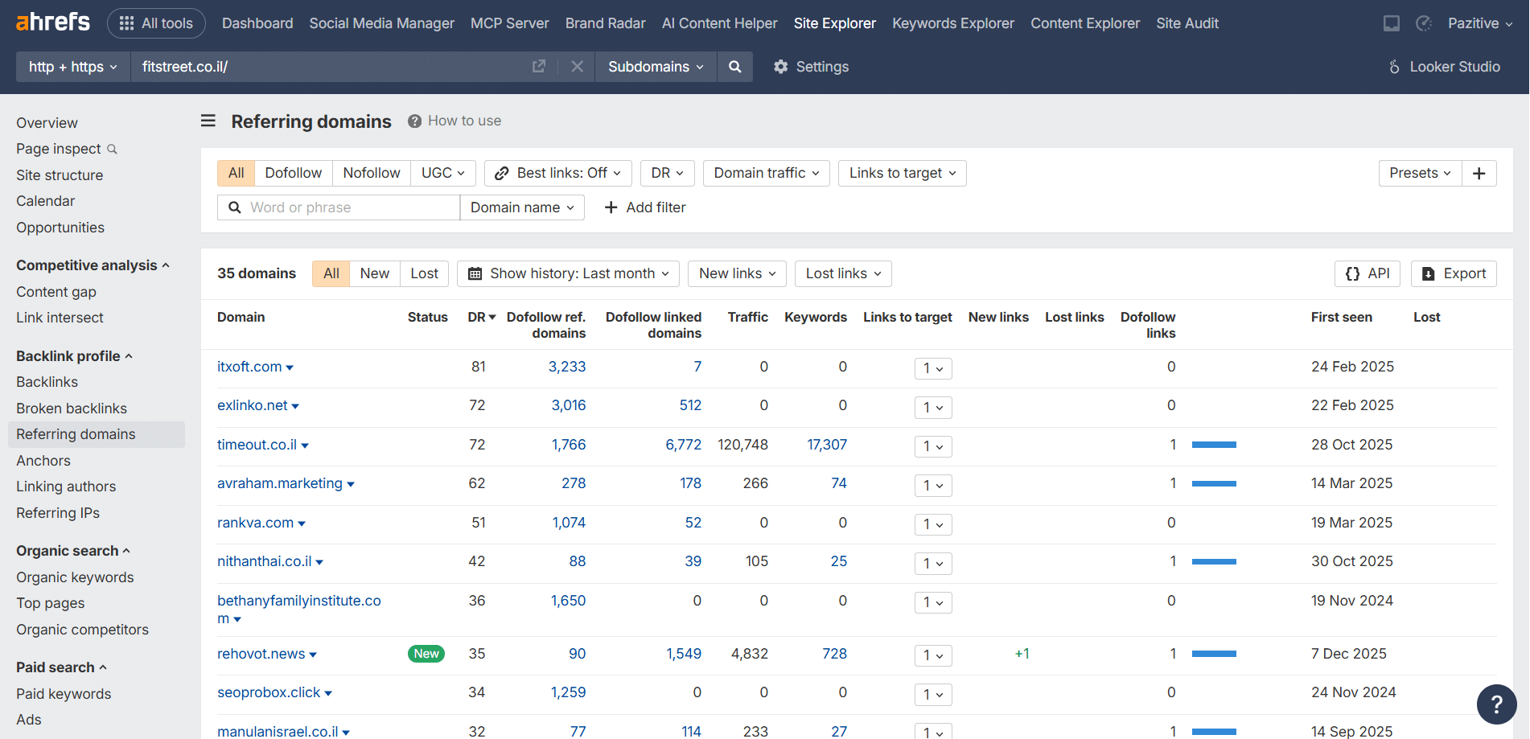Go to Keywords Explorer
Image resolution: width=1530 pixels, height=739 pixels.
pos(953,23)
